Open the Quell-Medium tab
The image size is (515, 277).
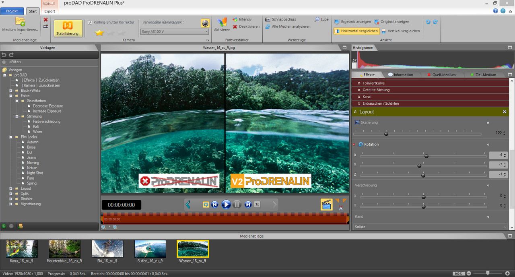coord(441,74)
